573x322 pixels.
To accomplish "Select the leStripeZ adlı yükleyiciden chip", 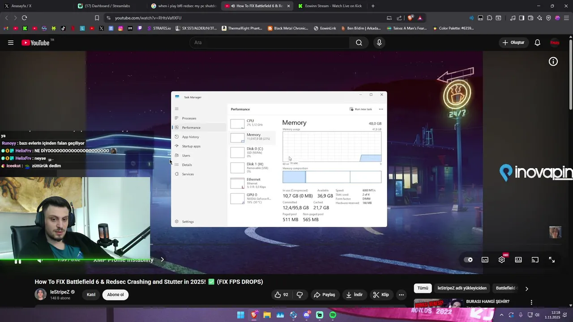I will pos(462,288).
